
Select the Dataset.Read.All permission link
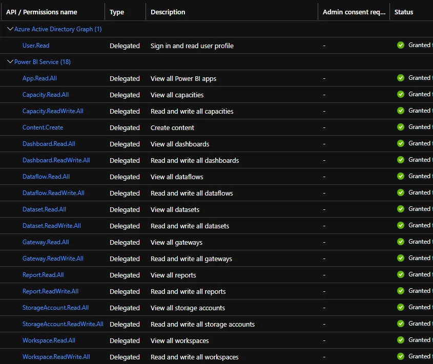click(44, 209)
